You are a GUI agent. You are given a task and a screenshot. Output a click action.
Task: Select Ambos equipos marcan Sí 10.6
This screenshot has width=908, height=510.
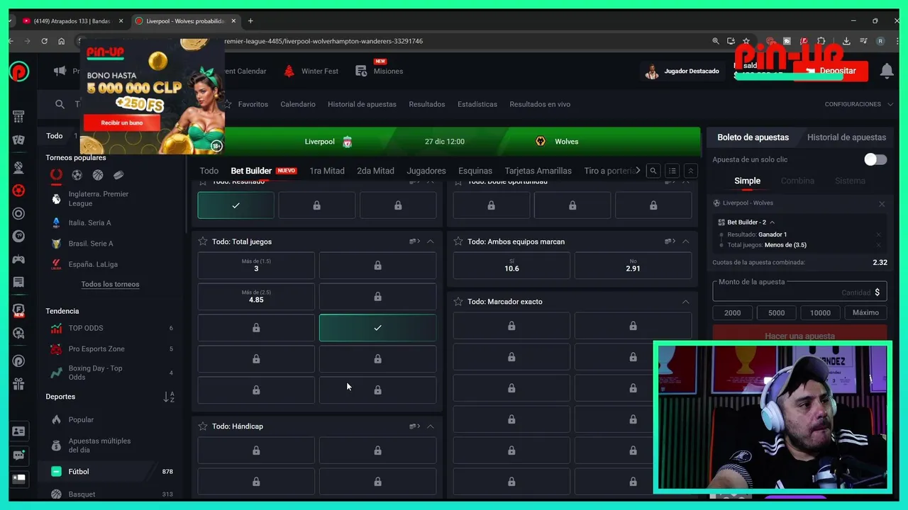[x=511, y=266]
